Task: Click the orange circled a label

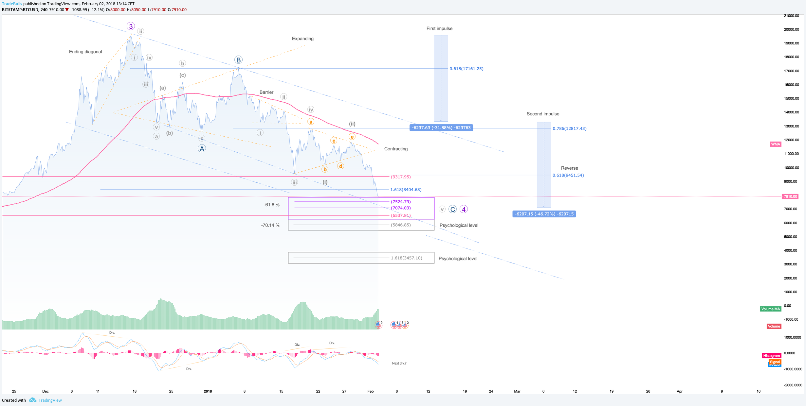Action: click(311, 122)
